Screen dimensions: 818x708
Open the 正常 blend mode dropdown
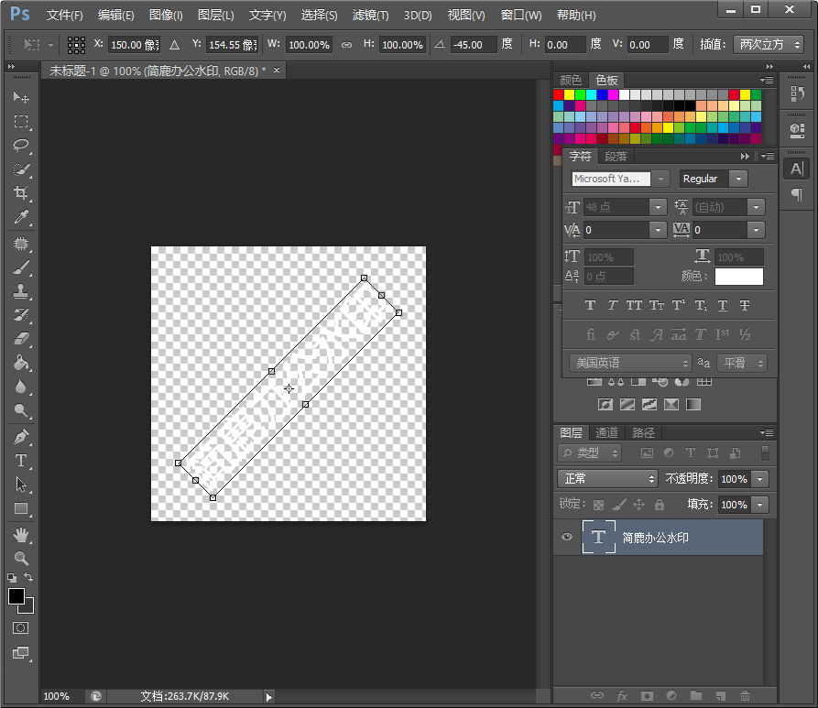pos(608,479)
